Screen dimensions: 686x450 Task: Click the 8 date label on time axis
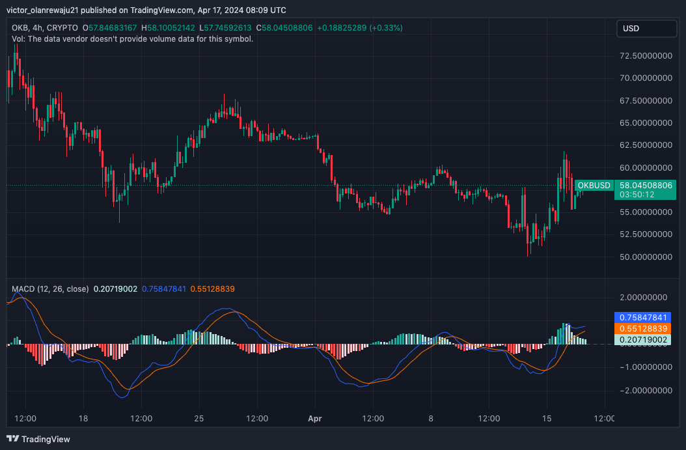coord(431,419)
